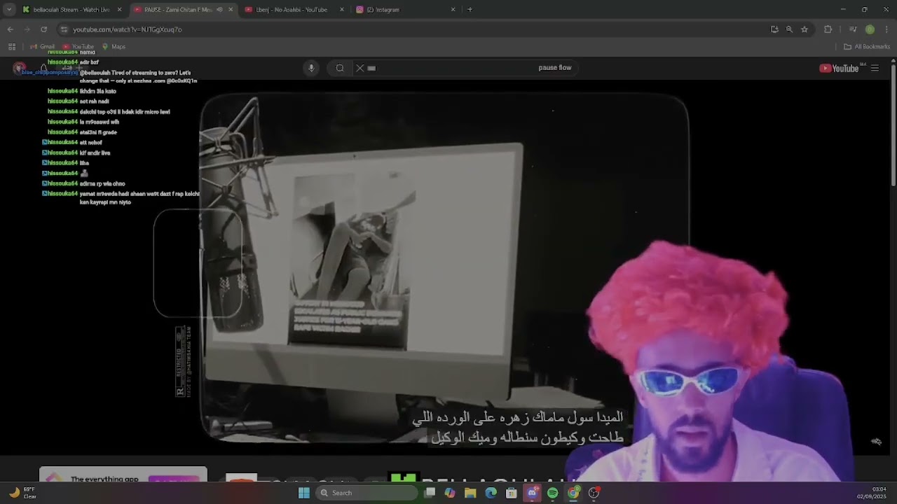The height and width of the screenshot is (504, 897).
Task: Open the media controls icon
Action: tap(853, 29)
